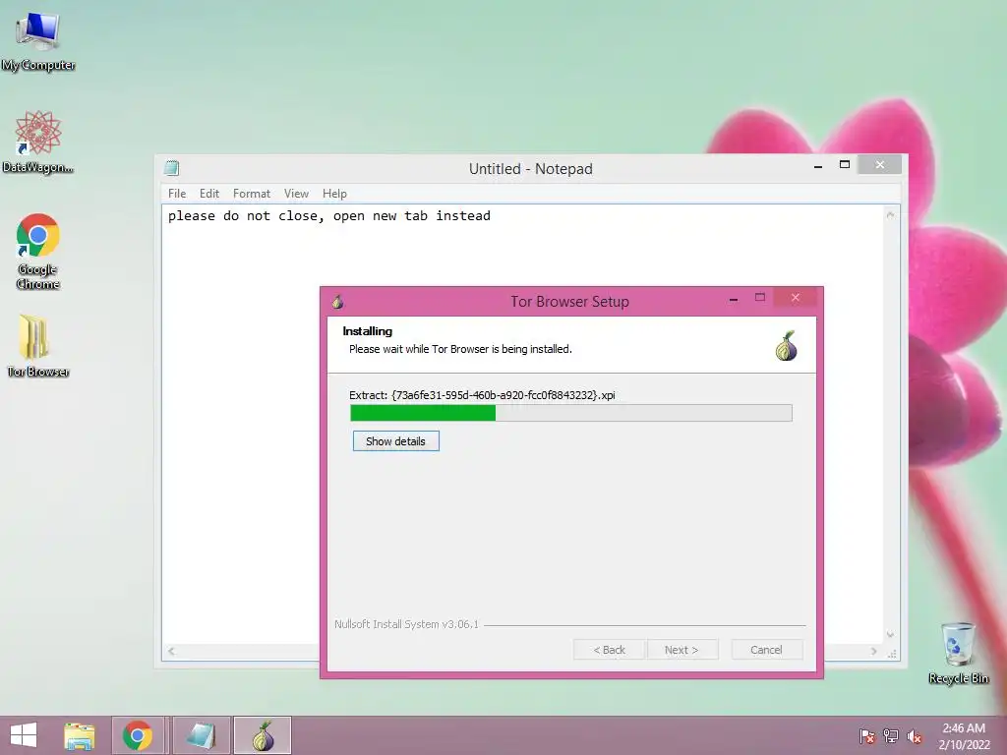Open File Explorer from the taskbar
The image size is (1007, 755).
point(80,735)
